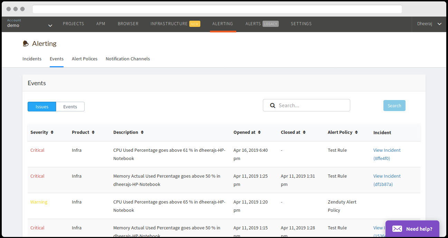Open the Alerts legacy menu
The image size is (448, 238).
[262, 24]
